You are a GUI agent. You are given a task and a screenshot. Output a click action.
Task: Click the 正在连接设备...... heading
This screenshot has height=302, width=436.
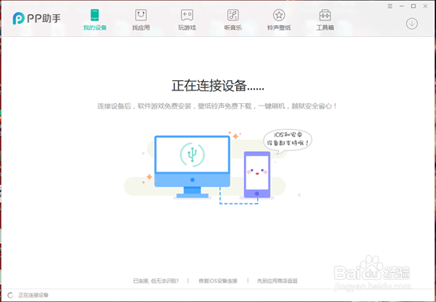(218, 86)
